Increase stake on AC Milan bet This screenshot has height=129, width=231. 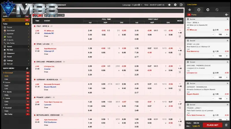tap(227, 34)
